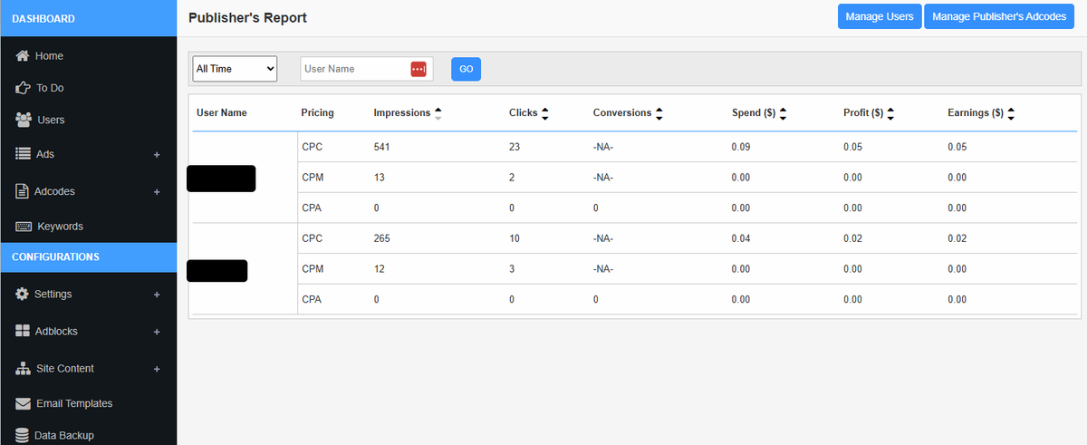Click the Settings gear icon
This screenshot has height=445, width=1087.
(23, 294)
